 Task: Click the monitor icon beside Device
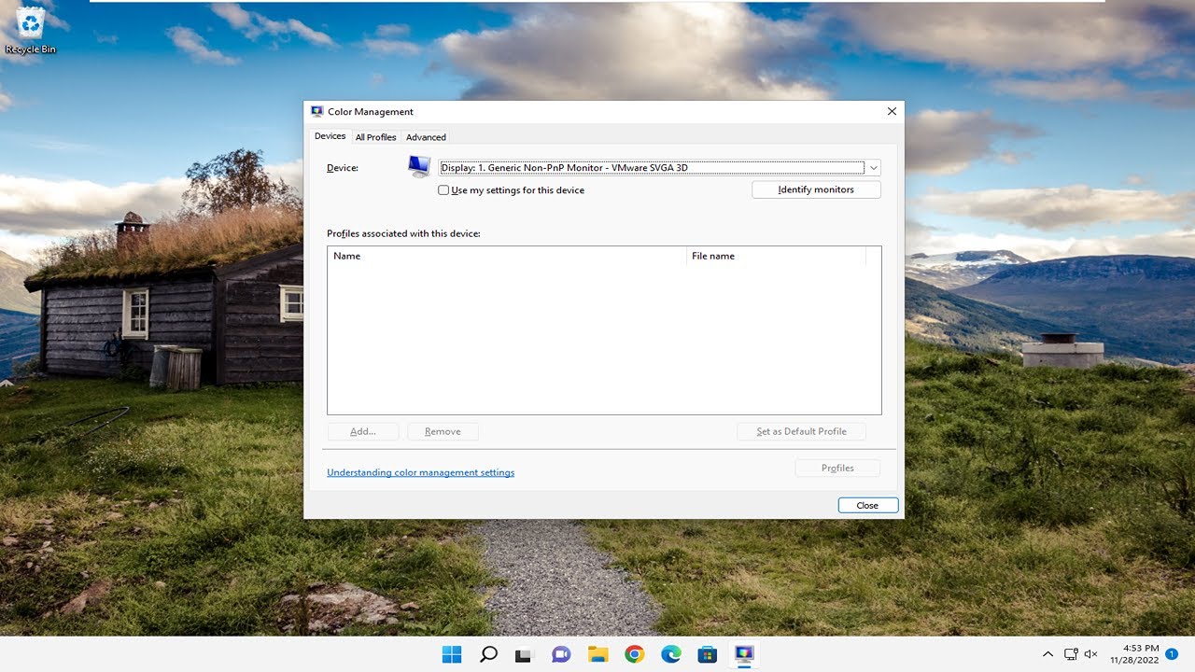tap(419, 167)
